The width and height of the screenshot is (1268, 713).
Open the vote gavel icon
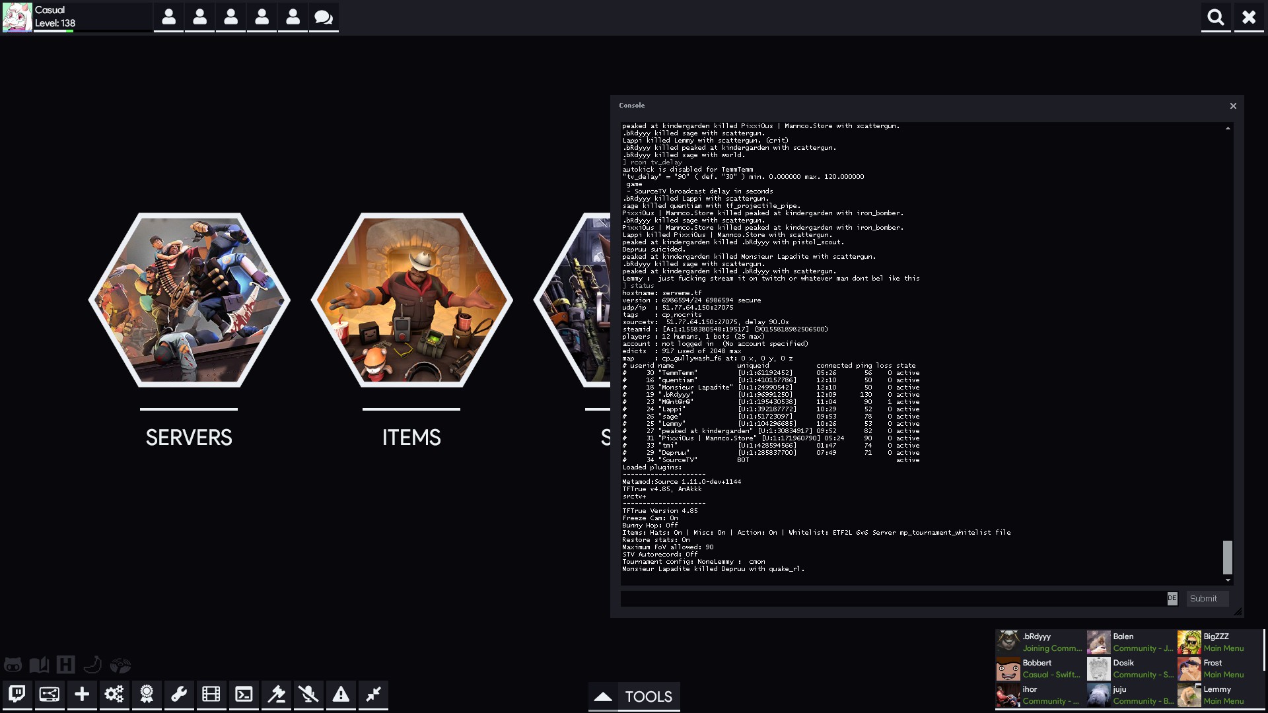pos(276,695)
